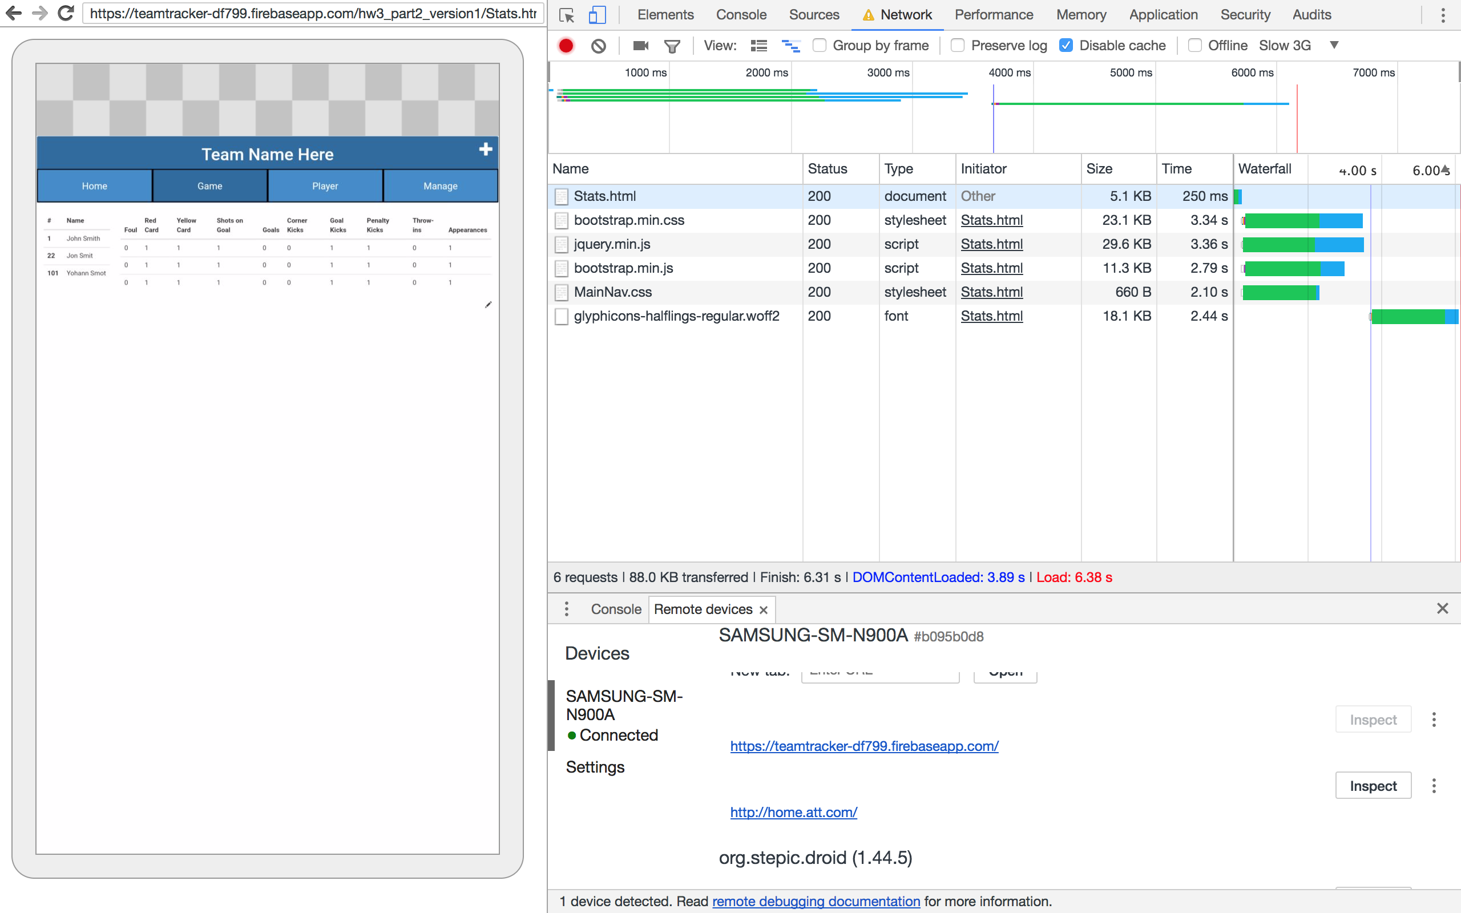The height and width of the screenshot is (913, 1461).
Task: Open the home.att.com link
Action: 793,813
